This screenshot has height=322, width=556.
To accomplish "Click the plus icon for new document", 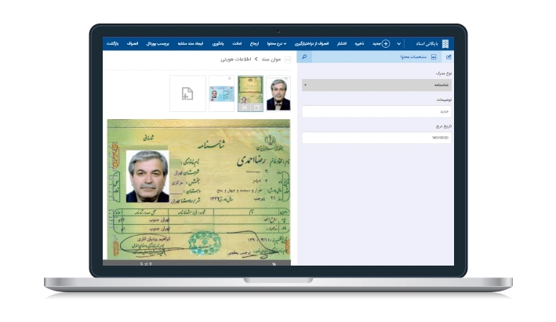I will [x=385, y=44].
